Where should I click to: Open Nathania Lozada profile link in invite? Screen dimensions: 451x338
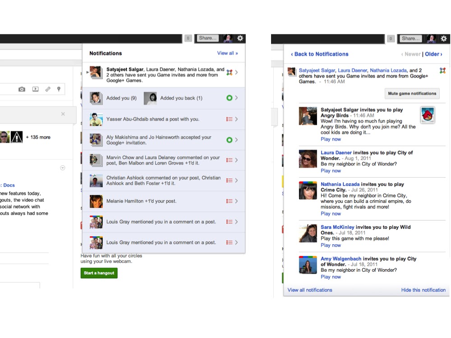340,184
